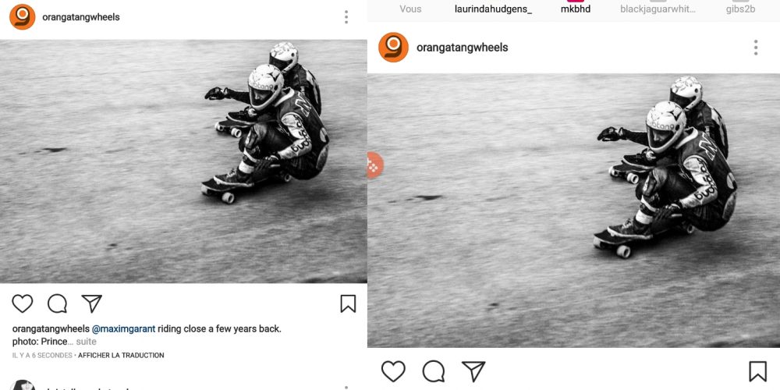Viewport: 780px width, 390px height.
Task: Open the comment bubble on right post
Action: [433, 371]
